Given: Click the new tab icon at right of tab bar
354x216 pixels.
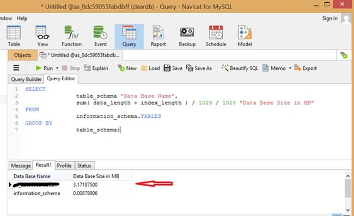Looking at the screenshot, I should click(344, 55).
